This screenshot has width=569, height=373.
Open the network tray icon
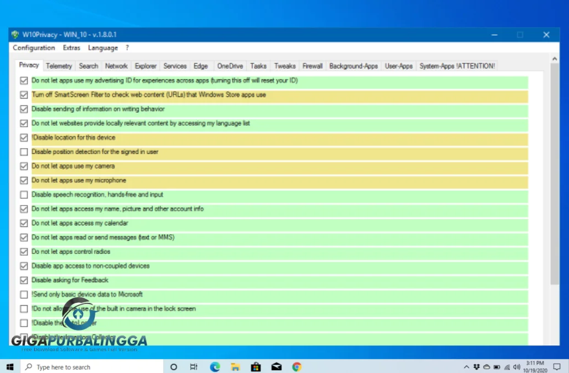[507, 367]
